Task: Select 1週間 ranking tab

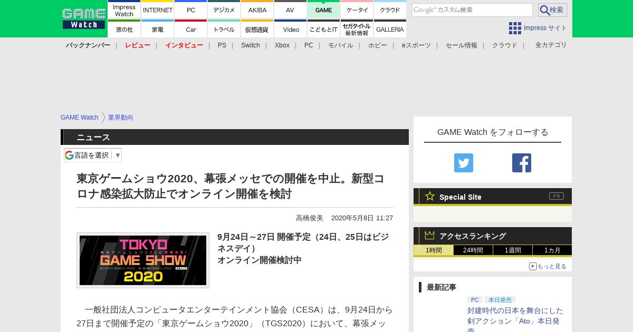Action: [513, 250]
